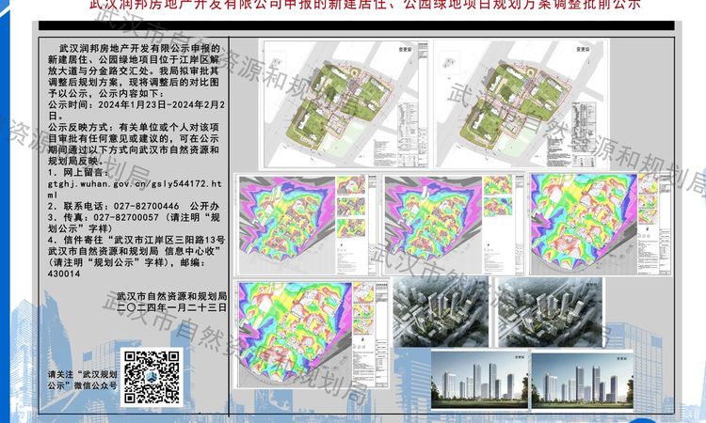Click the 武汉市自然资源和规划局 signature line
706x423 pixels.
click(x=171, y=296)
